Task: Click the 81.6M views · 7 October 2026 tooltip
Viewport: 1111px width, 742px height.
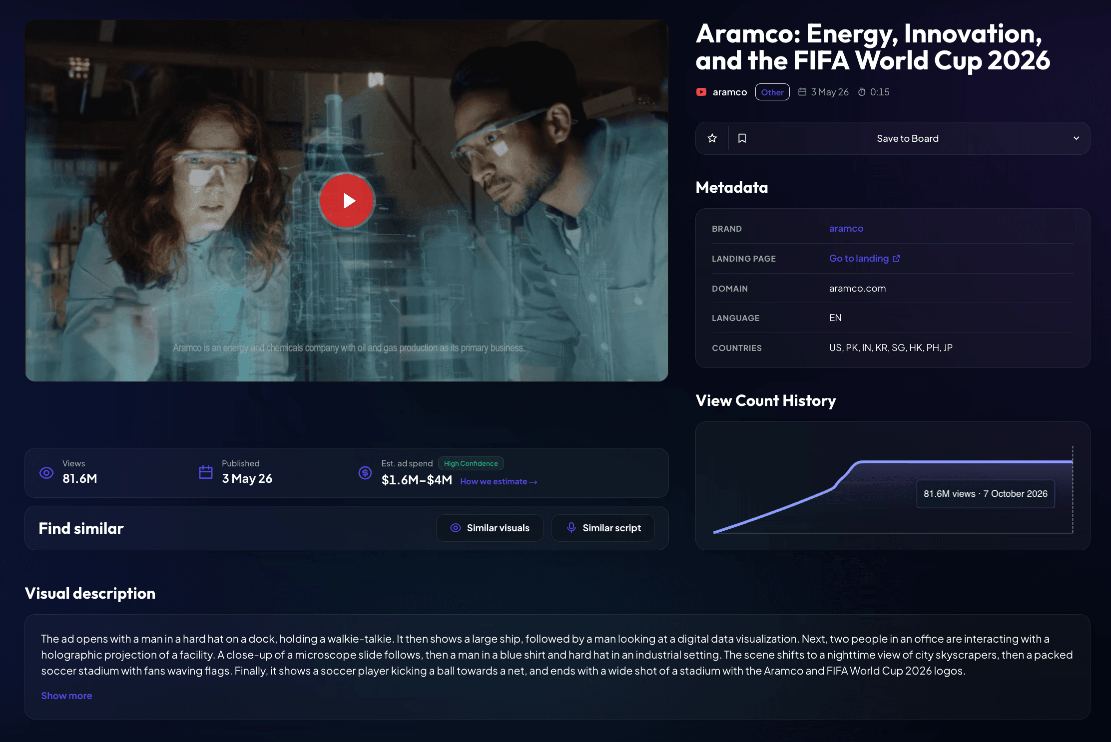Action: 986,494
